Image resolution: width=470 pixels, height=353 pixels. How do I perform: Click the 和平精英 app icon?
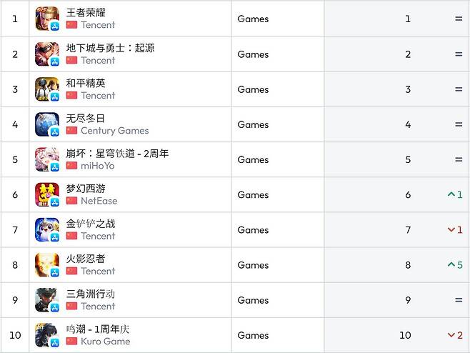click(47, 89)
